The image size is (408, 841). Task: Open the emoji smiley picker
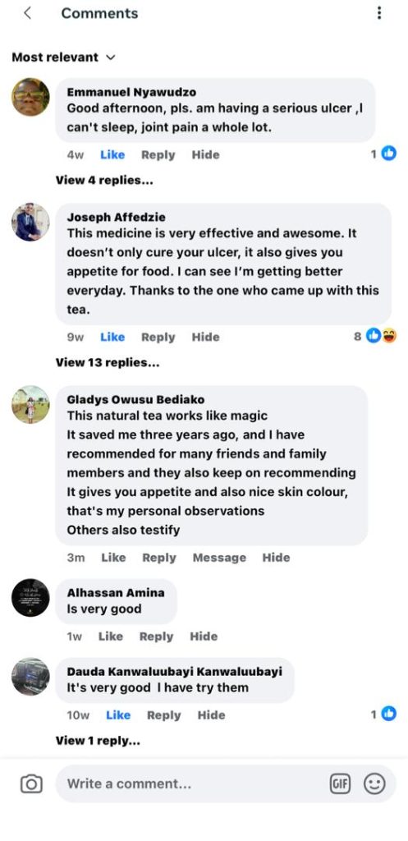374,784
